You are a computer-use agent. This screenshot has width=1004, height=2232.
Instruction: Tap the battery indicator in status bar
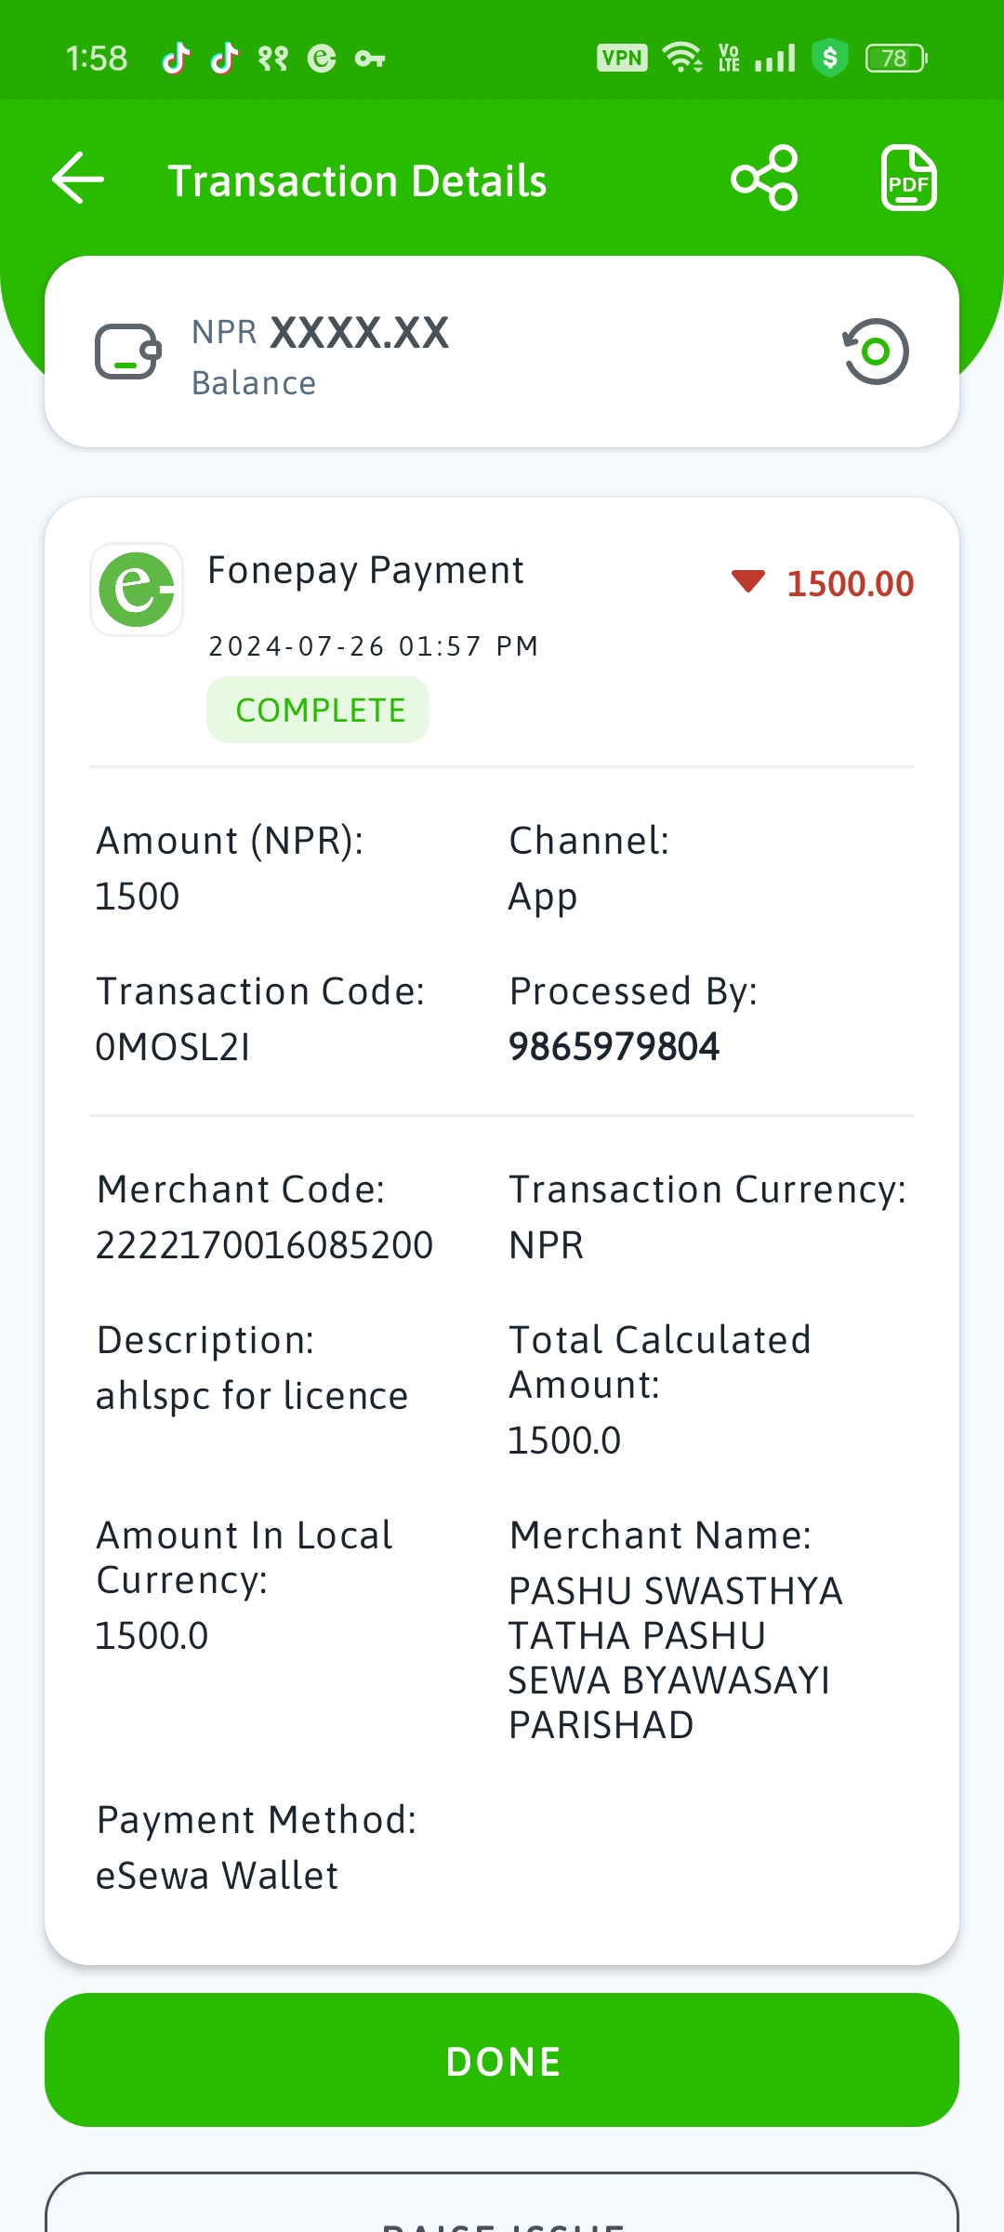[x=896, y=59]
